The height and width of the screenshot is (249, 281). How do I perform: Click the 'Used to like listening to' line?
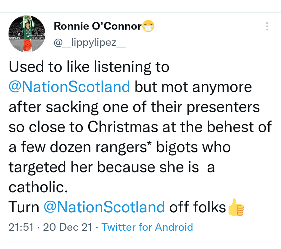coord(89,67)
